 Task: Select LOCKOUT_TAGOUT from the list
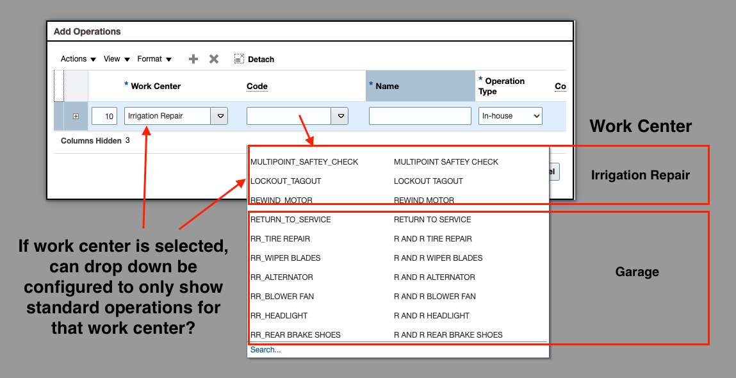[286, 181]
